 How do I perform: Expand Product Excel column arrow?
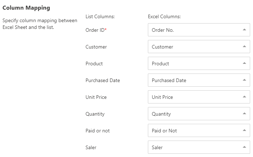pos(244,63)
